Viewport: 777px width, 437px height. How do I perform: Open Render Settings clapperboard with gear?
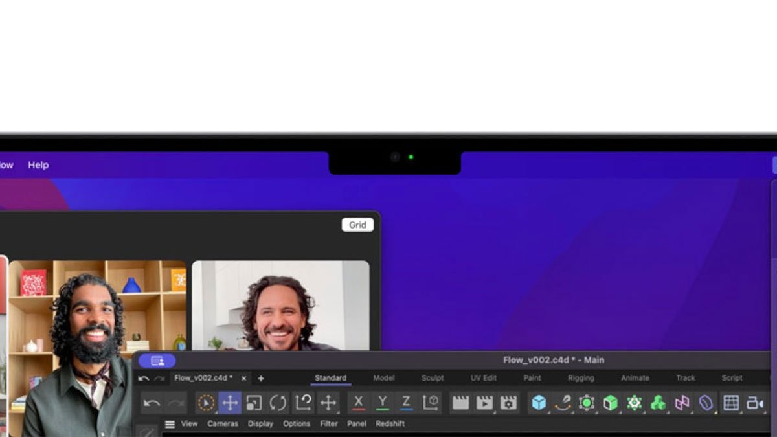508,403
